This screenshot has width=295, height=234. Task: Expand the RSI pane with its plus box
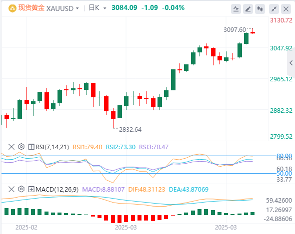pyautogui.click(x=31, y=147)
